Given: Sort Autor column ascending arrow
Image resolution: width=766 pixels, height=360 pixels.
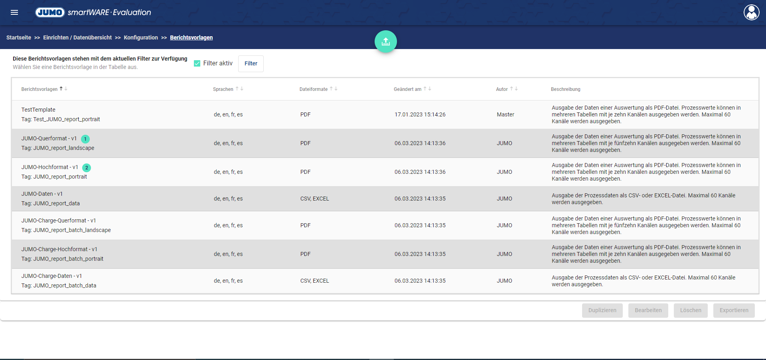Looking at the screenshot, I should tap(511, 89).
